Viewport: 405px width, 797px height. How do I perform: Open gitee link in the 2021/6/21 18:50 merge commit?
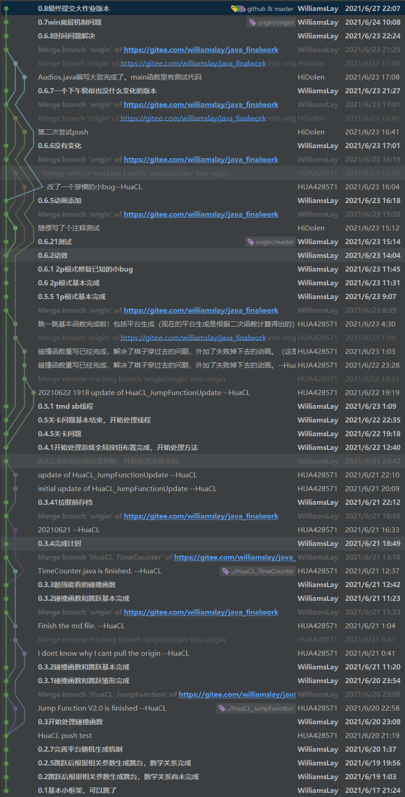201,516
